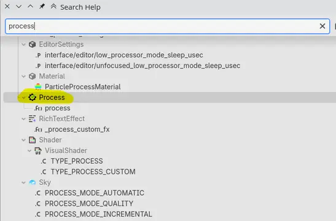
Task: Click the Search Help title text
Action: tap(80, 7)
